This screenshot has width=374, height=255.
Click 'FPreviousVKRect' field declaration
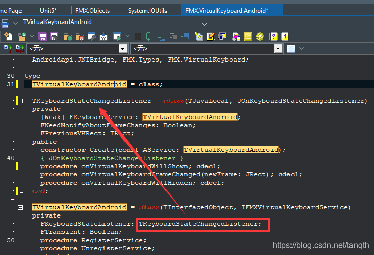click(x=71, y=133)
